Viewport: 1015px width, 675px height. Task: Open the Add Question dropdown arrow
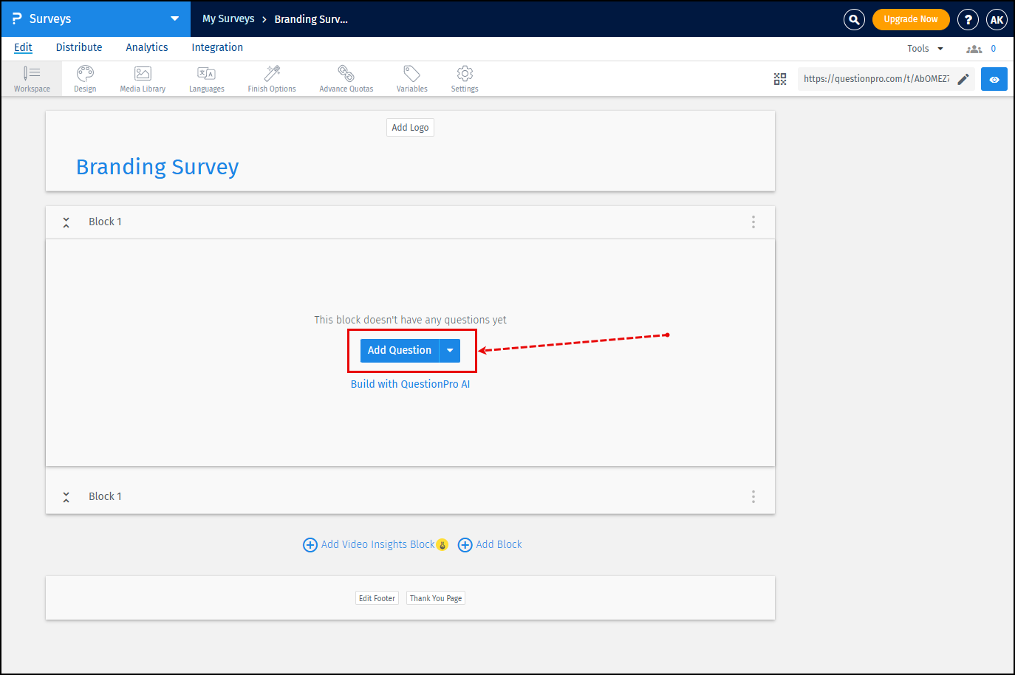tap(449, 350)
